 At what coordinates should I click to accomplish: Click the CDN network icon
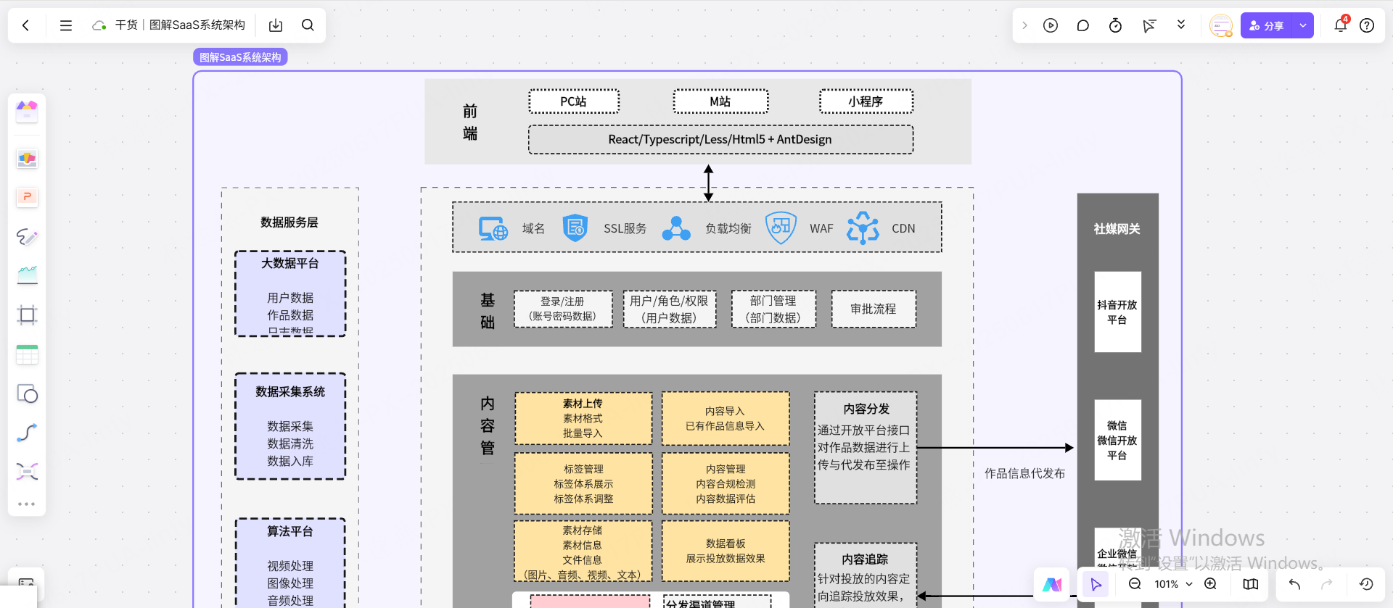pyautogui.click(x=863, y=228)
